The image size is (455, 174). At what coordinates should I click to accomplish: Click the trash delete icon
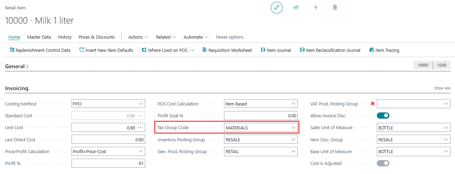click(335, 7)
